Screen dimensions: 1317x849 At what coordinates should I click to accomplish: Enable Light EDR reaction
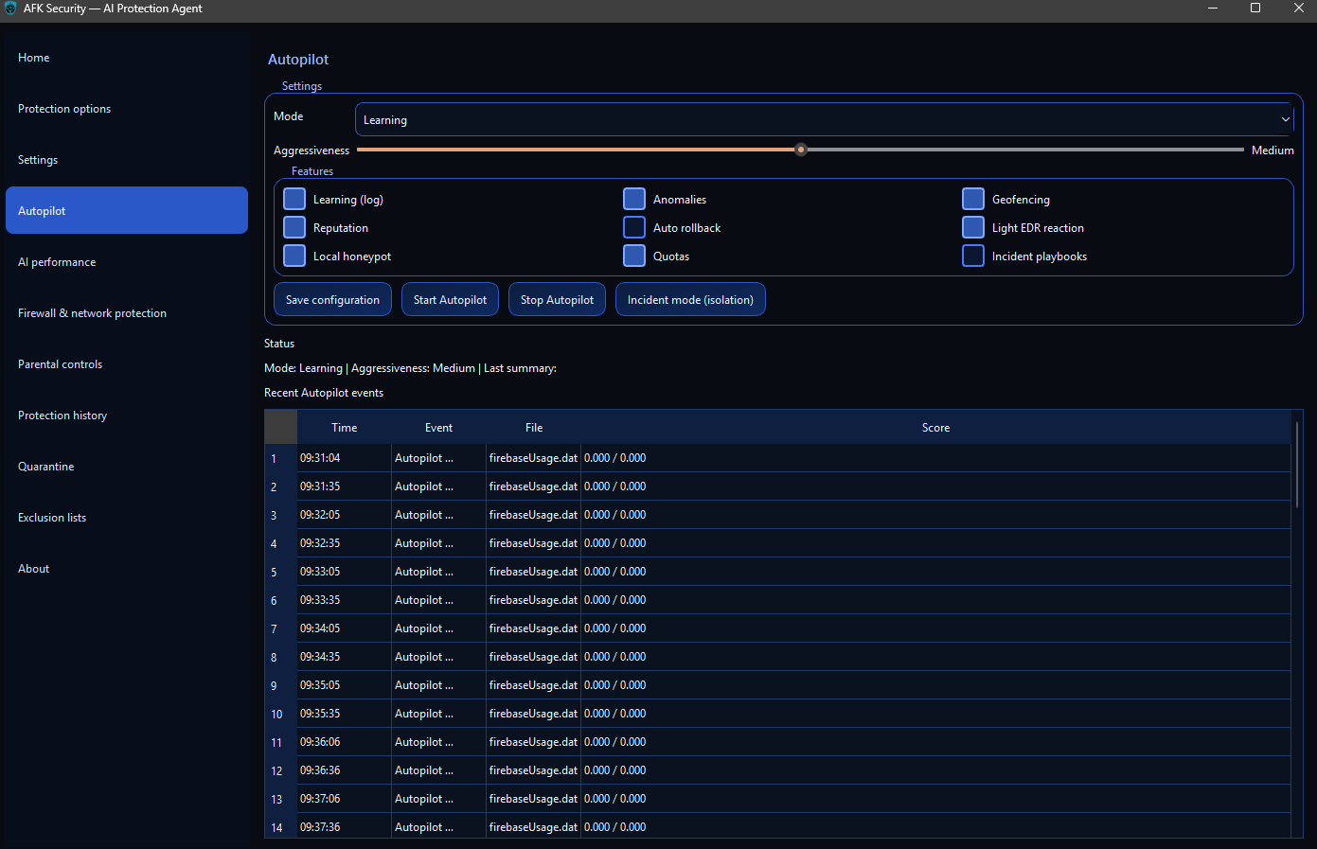pyautogui.click(x=972, y=227)
